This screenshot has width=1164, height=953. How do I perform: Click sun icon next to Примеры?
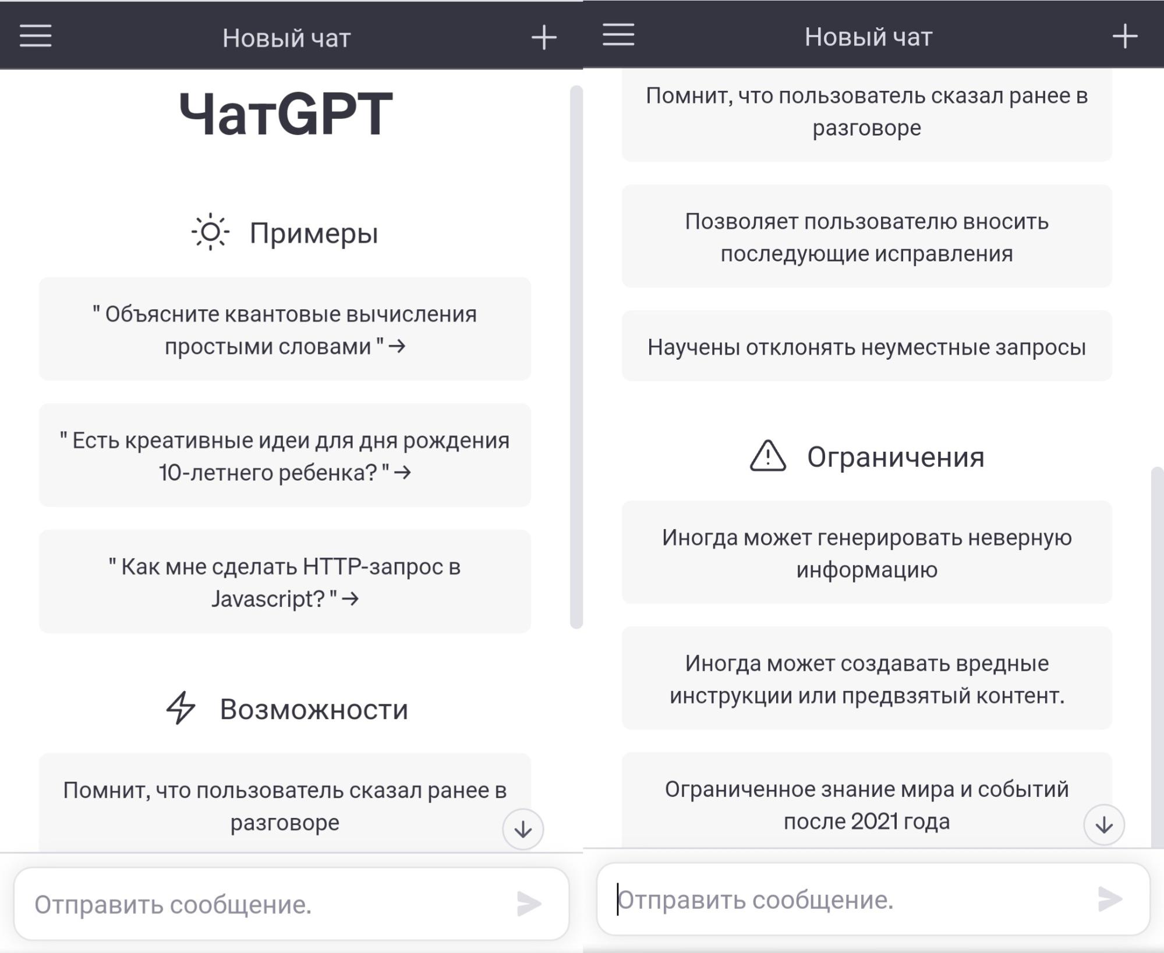210,232
